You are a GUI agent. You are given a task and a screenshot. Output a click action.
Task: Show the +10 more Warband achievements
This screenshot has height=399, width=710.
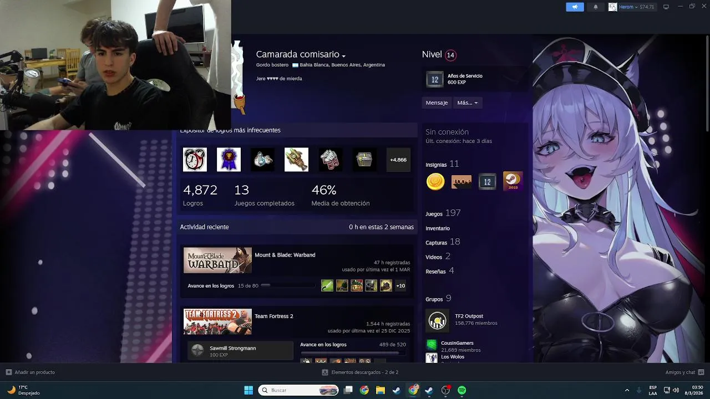coord(400,285)
